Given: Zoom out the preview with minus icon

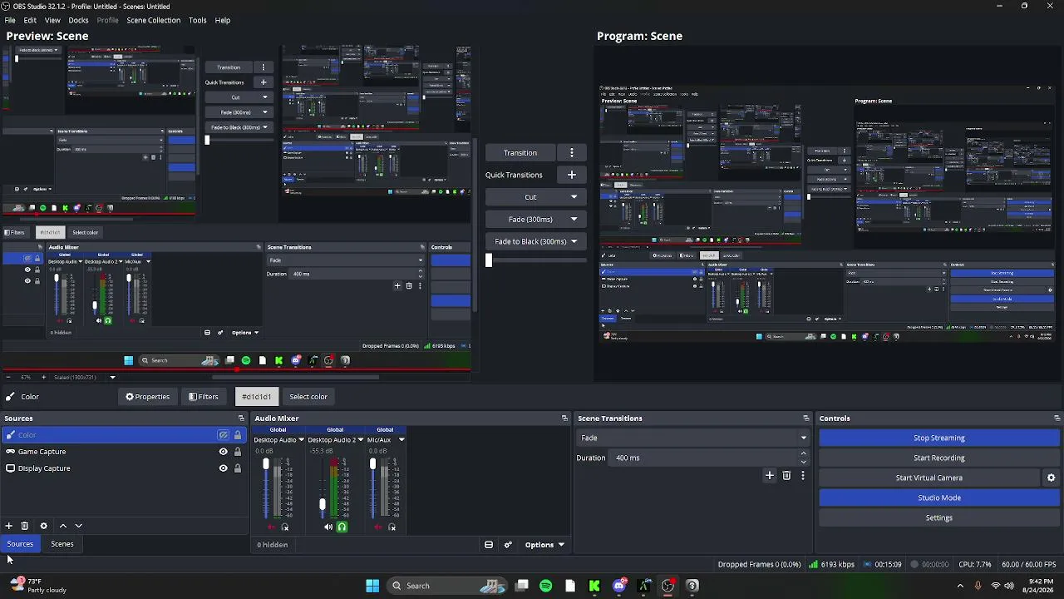Looking at the screenshot, I should [x=10, y=378].
